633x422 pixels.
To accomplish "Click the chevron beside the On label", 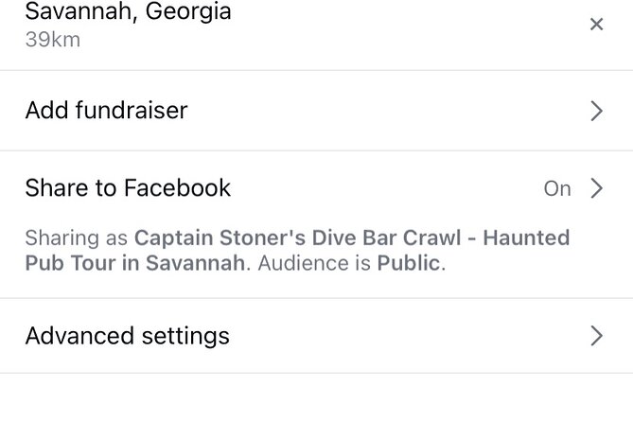I will (x=596, y=188).
